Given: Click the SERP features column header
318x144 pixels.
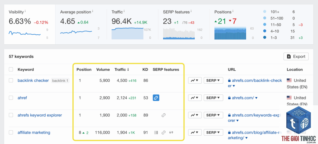Looking at the screenshot, I should [x=166, y=70].
